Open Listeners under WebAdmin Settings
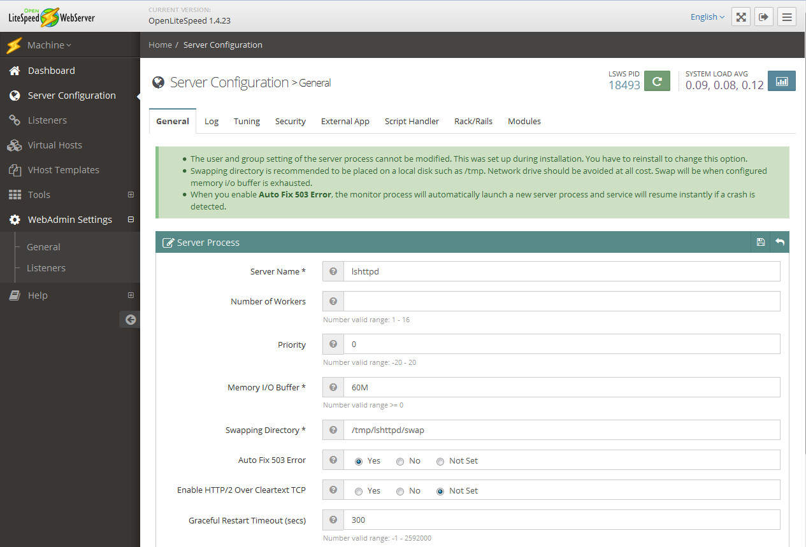The width and height of the screenshot is (806, 547). [x=46, y=268]
